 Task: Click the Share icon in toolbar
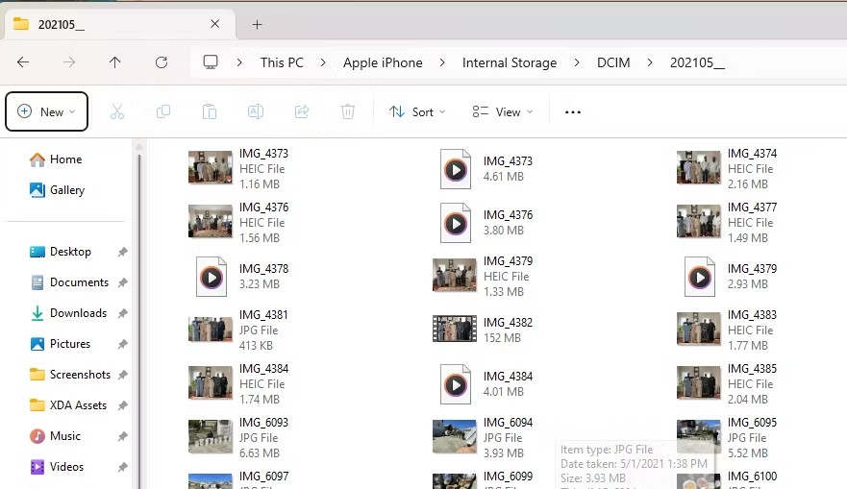[302, 111]
